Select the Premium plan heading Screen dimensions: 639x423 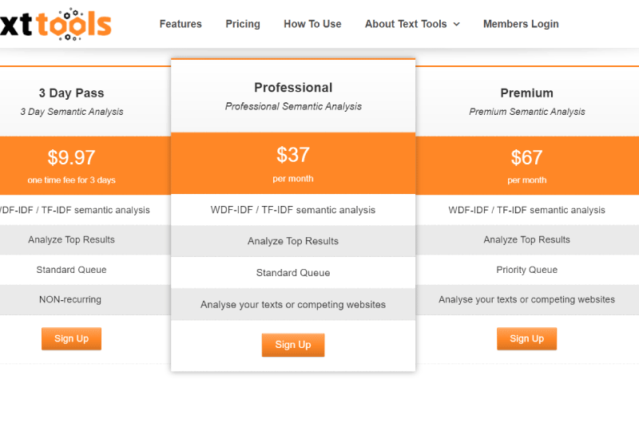[x=527, y=93]
